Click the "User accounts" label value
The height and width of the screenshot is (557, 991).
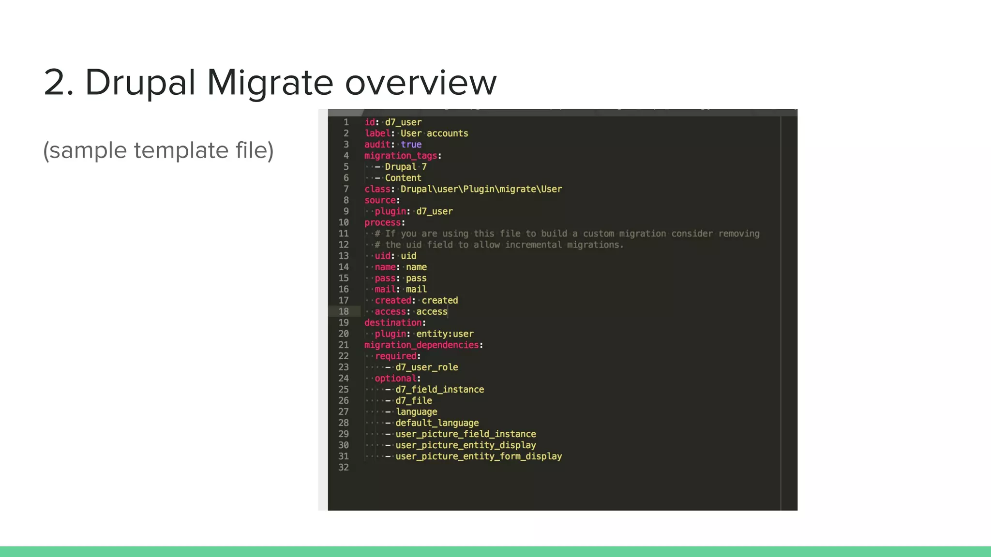(x=434, y=133)
